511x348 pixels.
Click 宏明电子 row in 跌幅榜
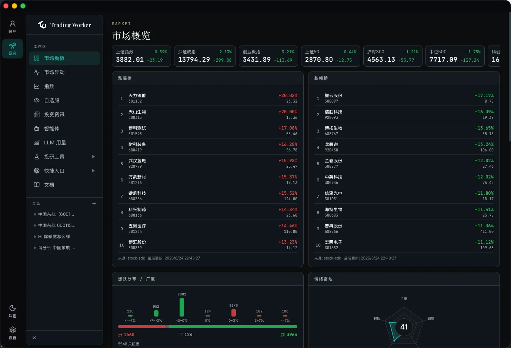[404, 245]
